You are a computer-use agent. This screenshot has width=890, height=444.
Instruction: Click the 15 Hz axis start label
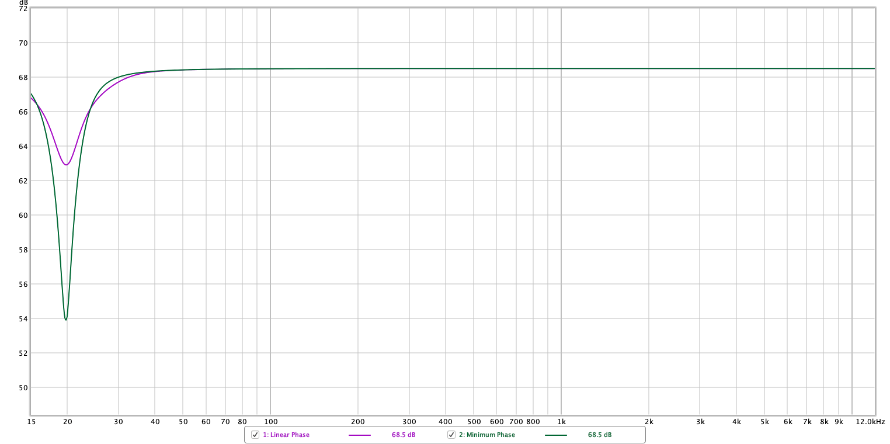pos(30,421)
